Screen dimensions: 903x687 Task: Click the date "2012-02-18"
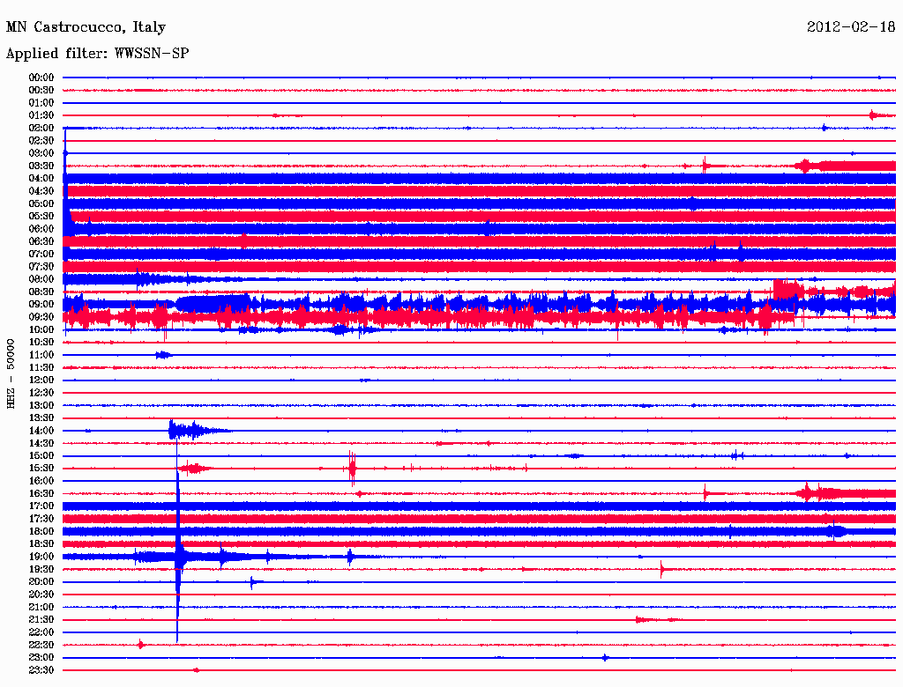coord(851,27)
